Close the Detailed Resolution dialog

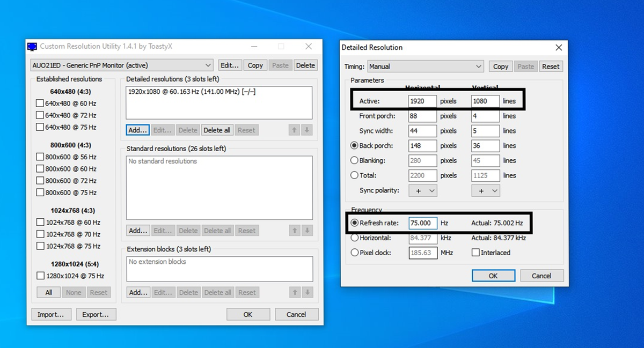[x=559, y=47]
